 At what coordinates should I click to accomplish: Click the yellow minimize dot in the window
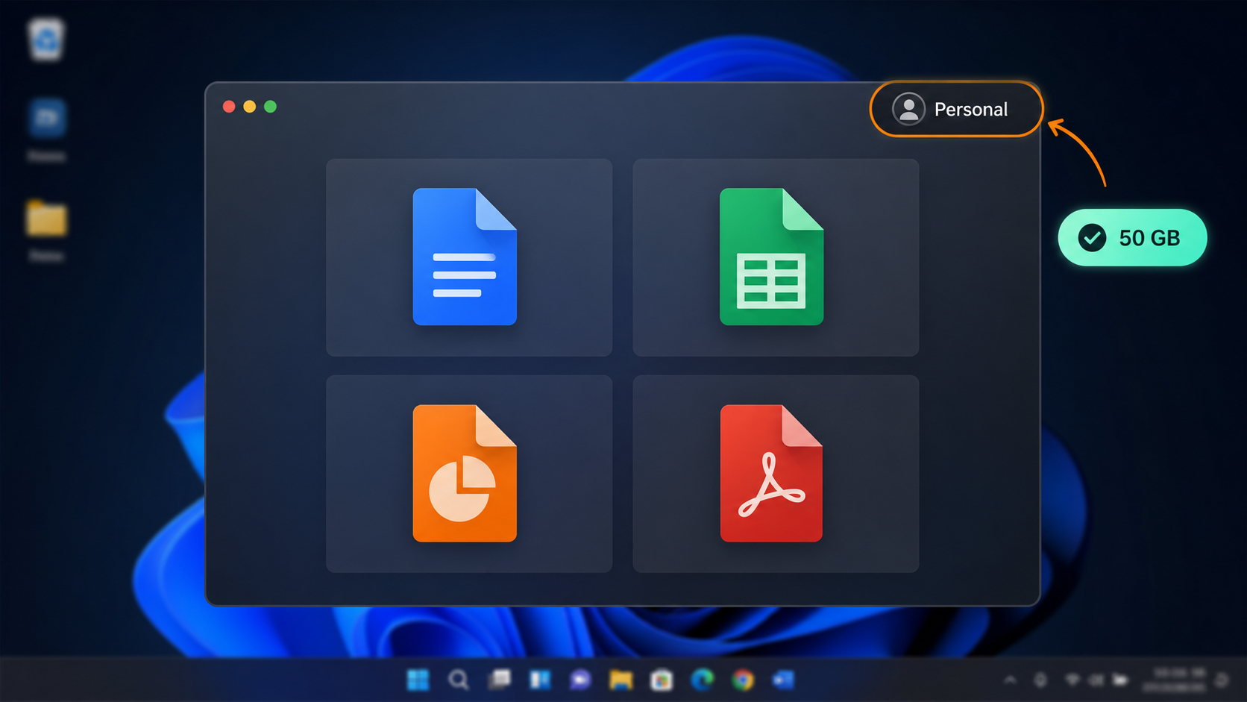[x=250, y=107]
